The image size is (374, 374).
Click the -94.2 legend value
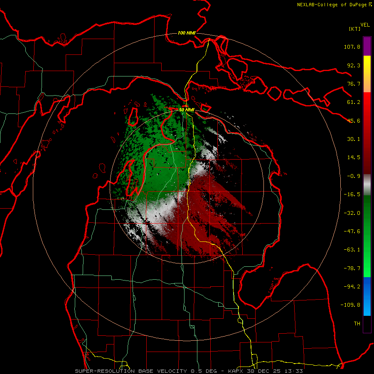coord(352,287)
